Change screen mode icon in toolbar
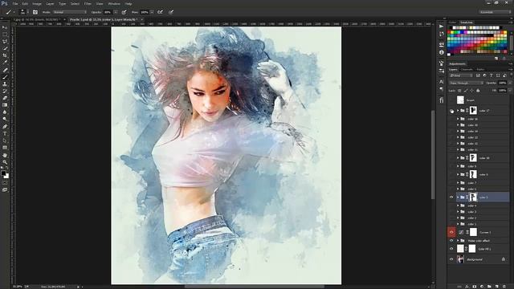The height and width of the screenshot is (289, 514). [x=5, y=189]
